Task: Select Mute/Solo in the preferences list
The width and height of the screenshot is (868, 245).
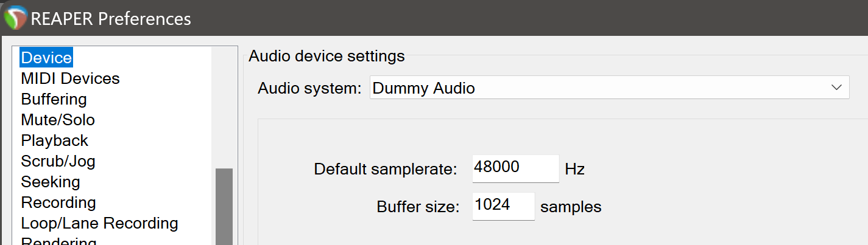Action: tap(58, 120)
